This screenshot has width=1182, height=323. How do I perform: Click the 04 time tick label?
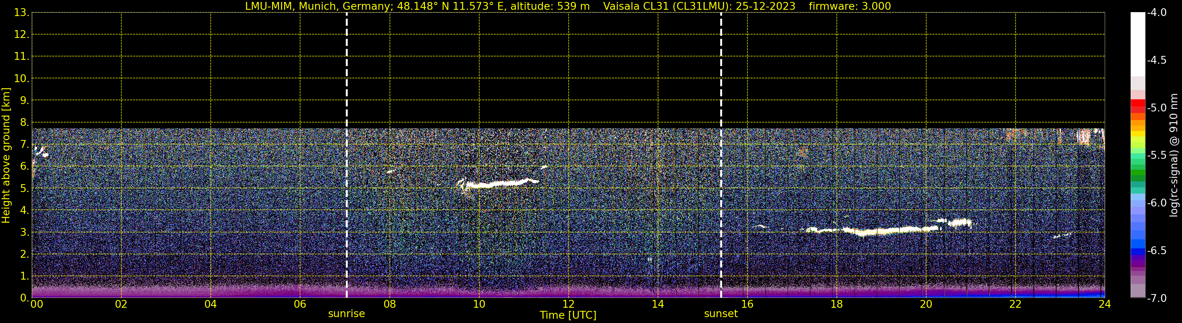click(x=211, y=304)
